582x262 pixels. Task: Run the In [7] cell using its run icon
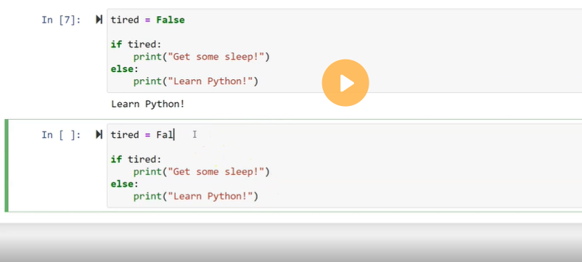click(x=99, y=20)
